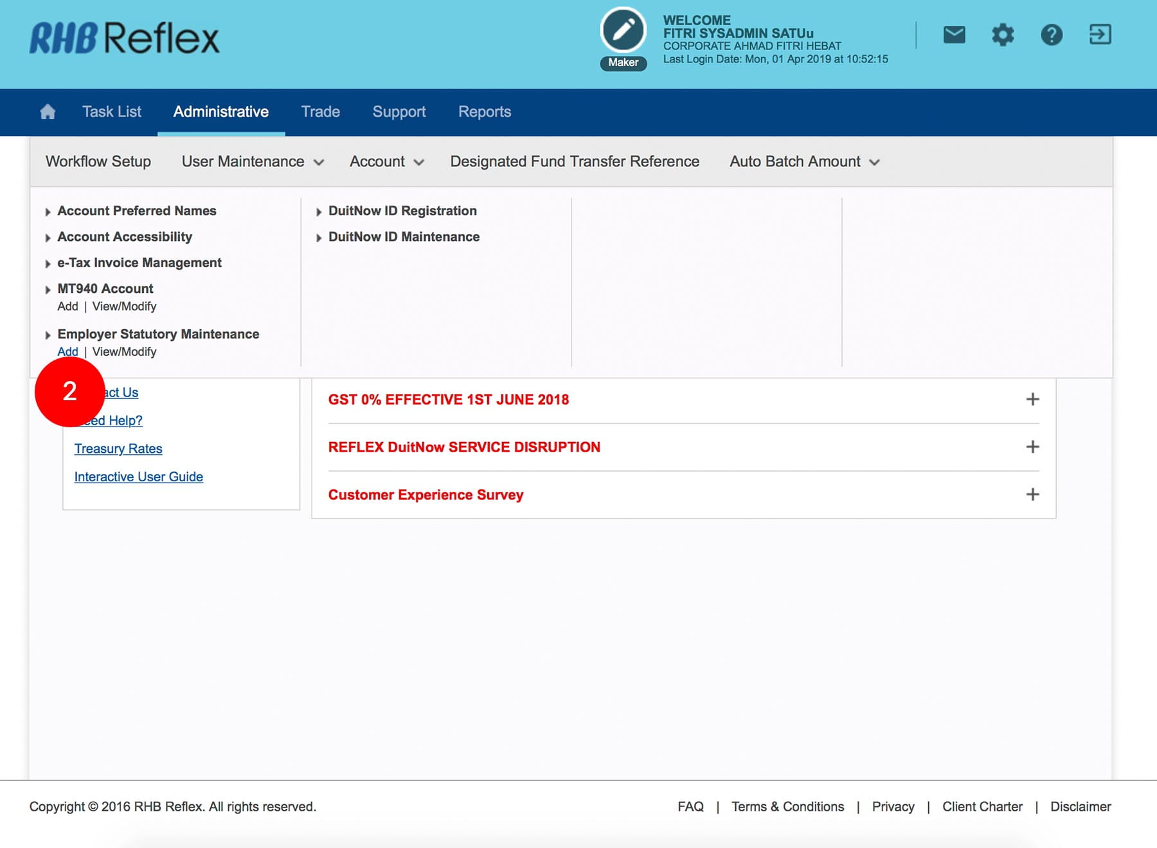Expand Customer Experience Survey plus icon

(x=1032, y=495)
